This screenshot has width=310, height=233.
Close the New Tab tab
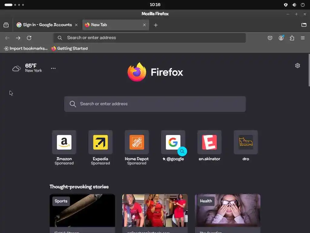(144, 25)
